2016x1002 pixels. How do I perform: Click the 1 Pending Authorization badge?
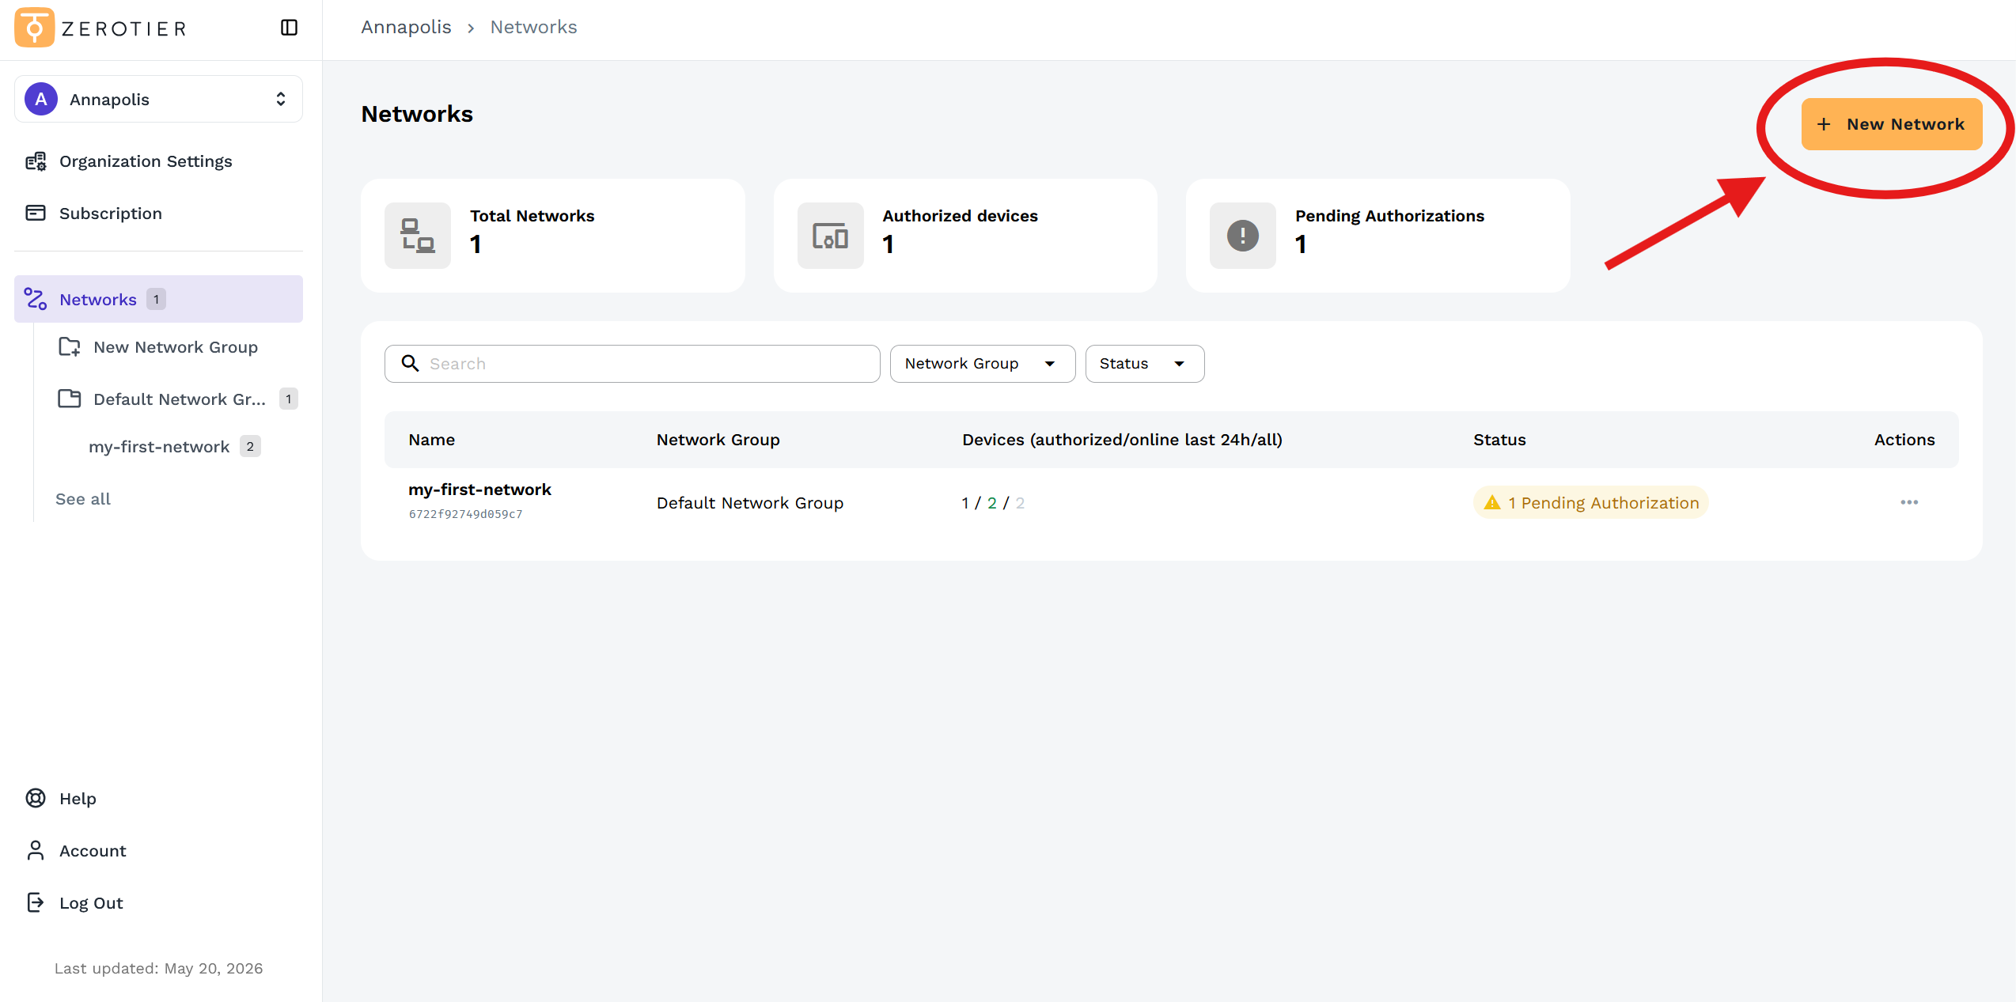tap(1591, 503)
